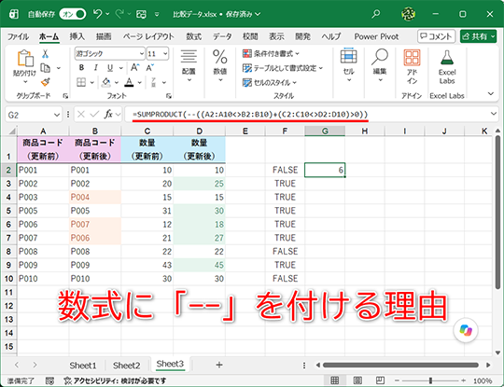
Task: Click the 共有 button
Action: point(478,36)
